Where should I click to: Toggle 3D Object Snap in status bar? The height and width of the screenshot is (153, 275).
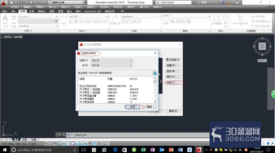click(x=72, y=144)
